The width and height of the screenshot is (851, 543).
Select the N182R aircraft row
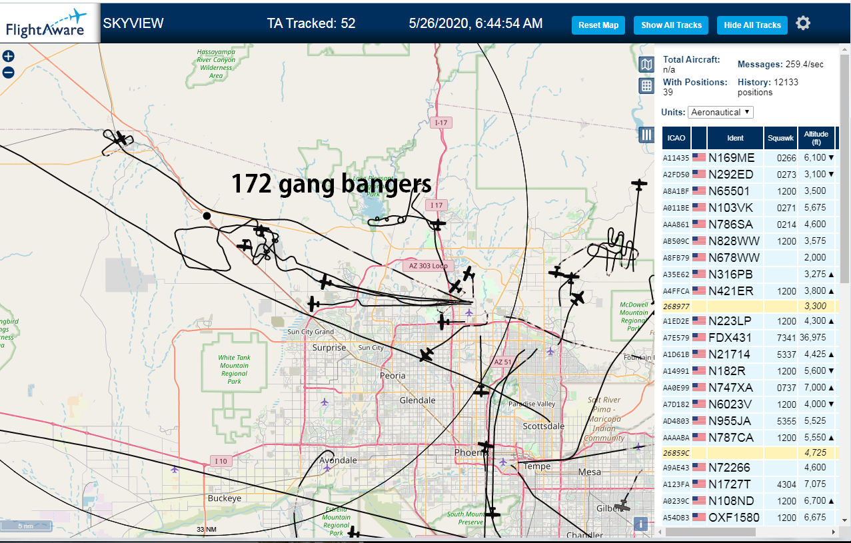(749, 371)
